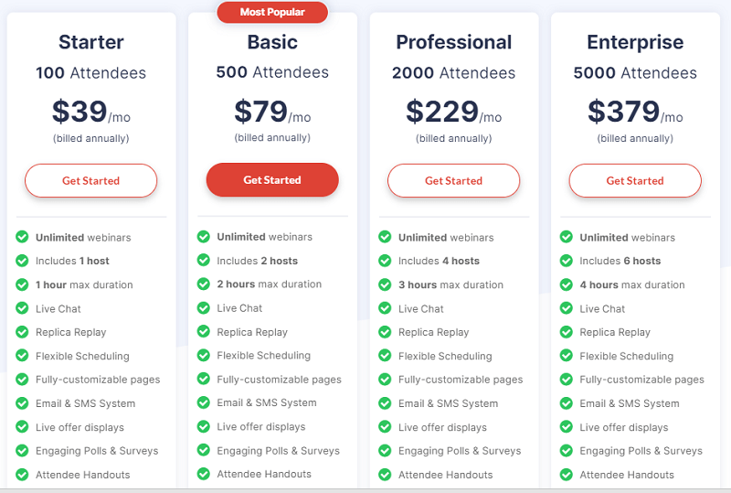Click Professional's Email & SMS System check icon
731x493 pixels.
click(x=385, y=402)
